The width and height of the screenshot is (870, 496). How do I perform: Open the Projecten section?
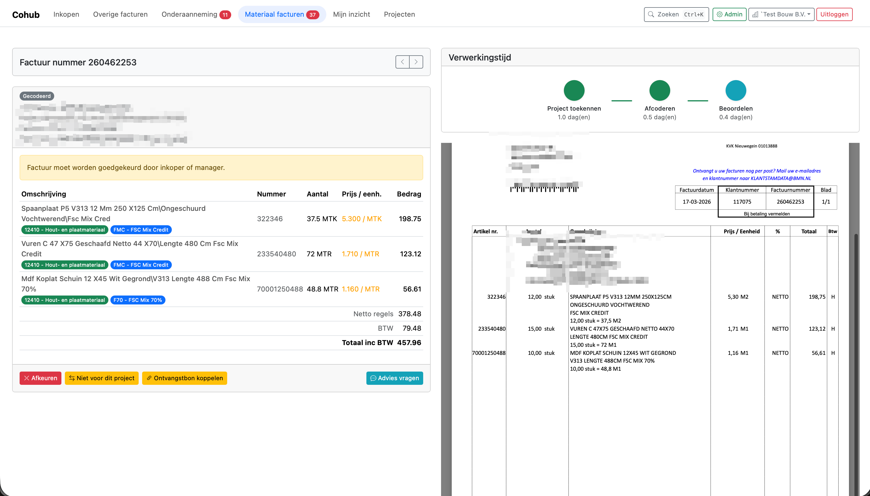point(399,14)
